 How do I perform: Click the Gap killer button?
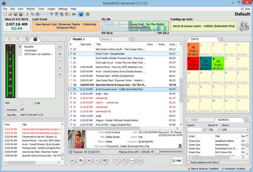(x=12, y=115)
